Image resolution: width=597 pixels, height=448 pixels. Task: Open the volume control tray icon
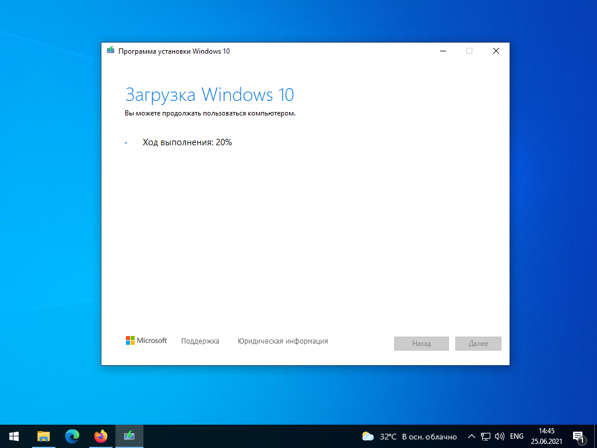(499, 436)
